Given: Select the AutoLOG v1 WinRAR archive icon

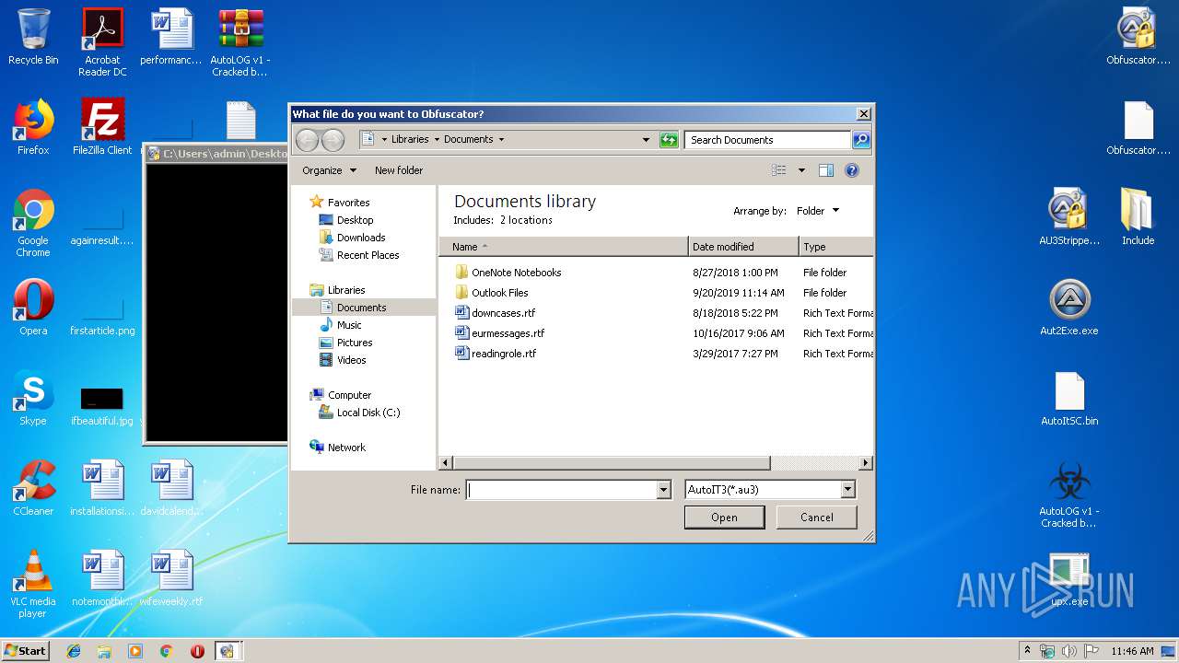Looking at the screenshot, I should (x=239, y=42).
